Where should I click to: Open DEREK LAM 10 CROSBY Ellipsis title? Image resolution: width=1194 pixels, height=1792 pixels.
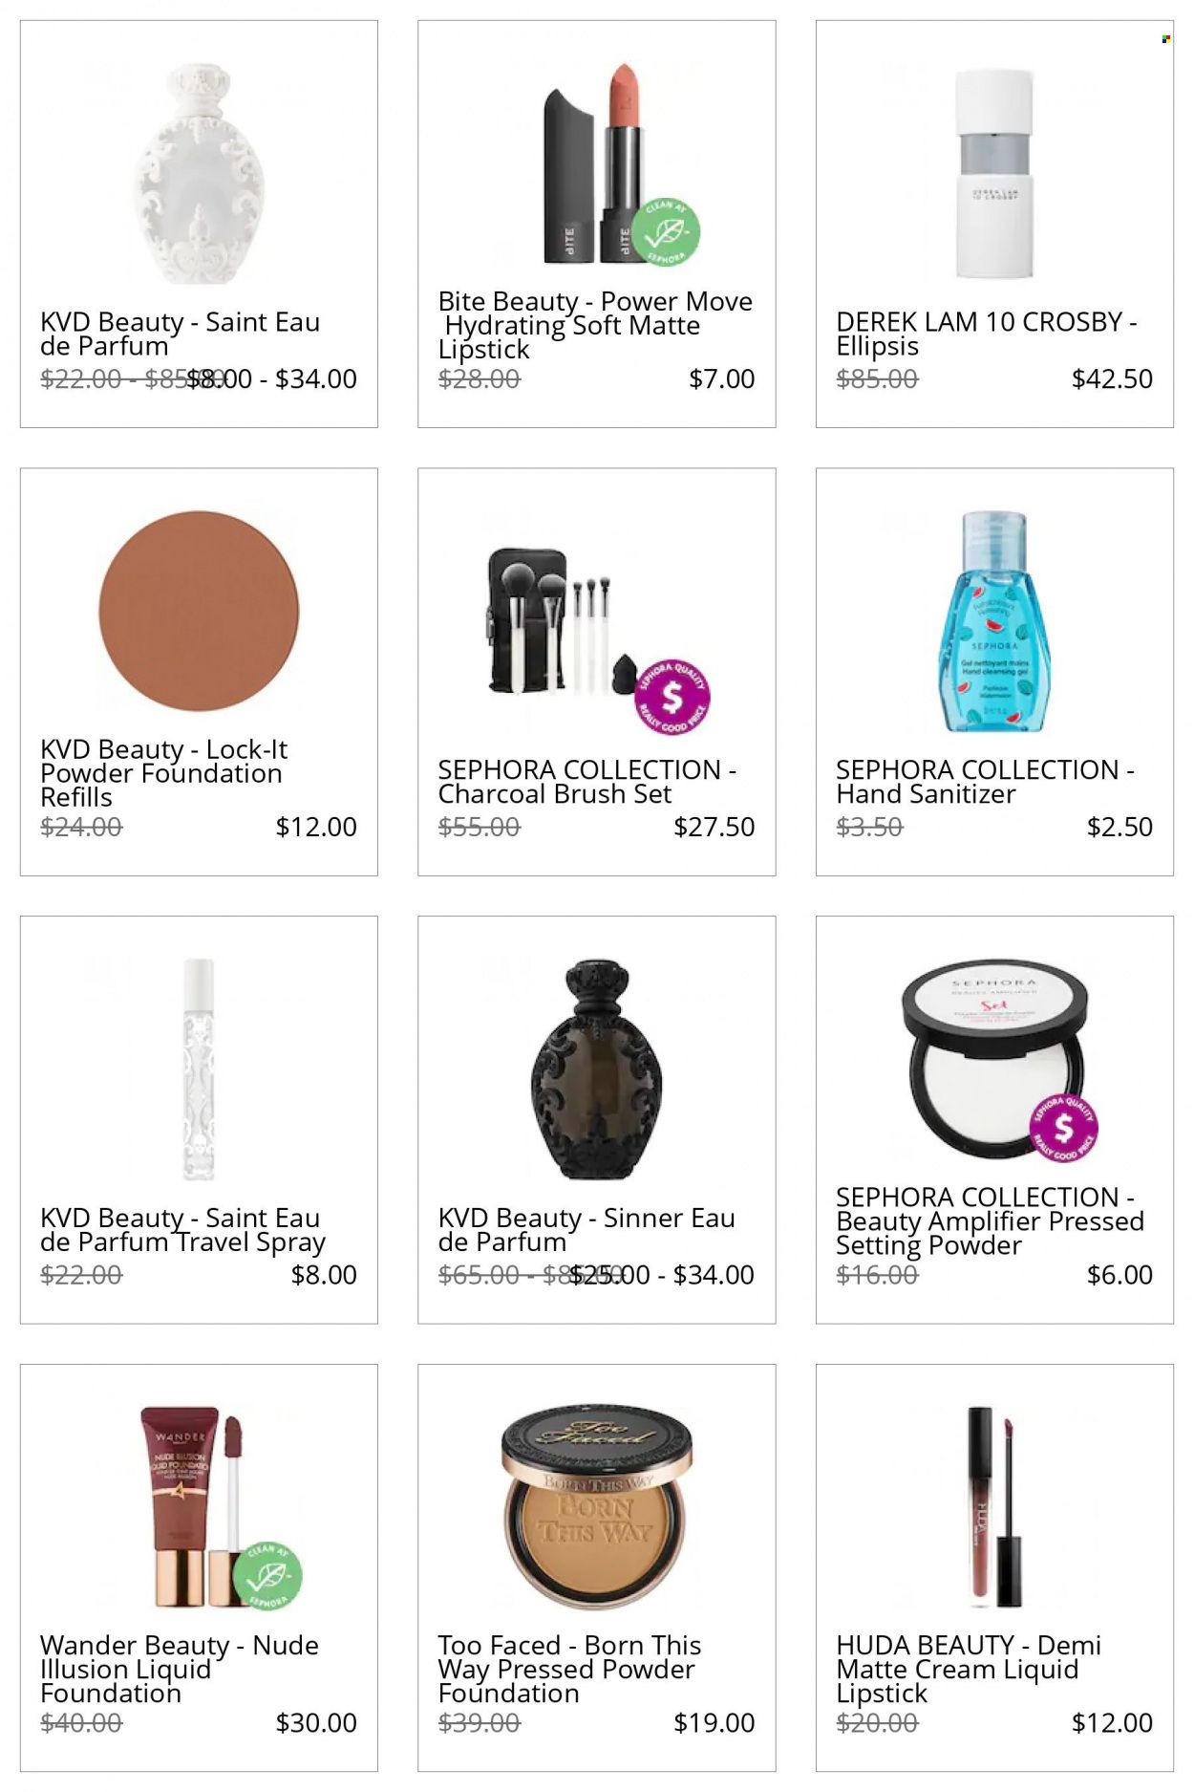(x=987, y=334)
